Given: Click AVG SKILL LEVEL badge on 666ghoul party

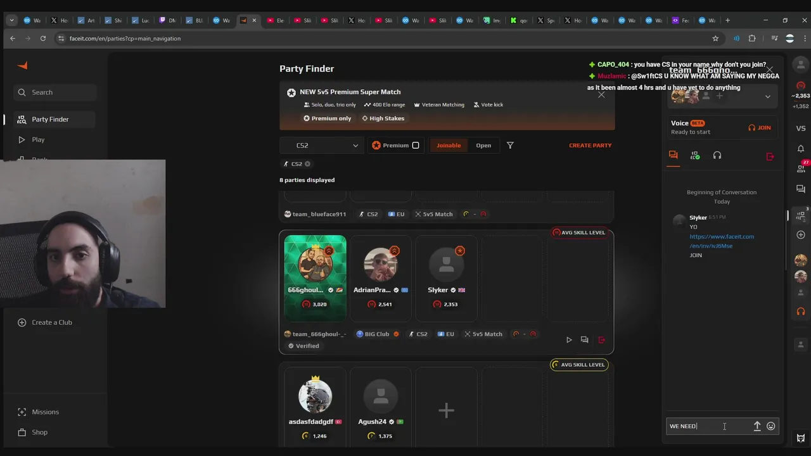Looking at the screenshot, I should (579, 232).
